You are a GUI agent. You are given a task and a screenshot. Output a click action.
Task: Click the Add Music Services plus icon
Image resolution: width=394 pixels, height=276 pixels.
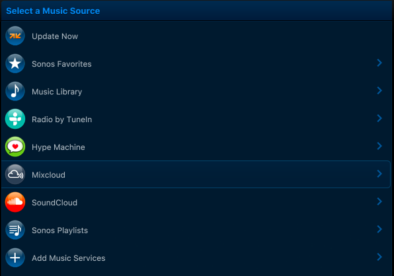pos(15,258)
